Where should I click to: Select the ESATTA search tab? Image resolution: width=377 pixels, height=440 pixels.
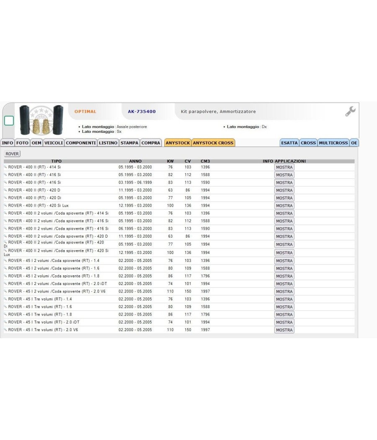[289, 143]
